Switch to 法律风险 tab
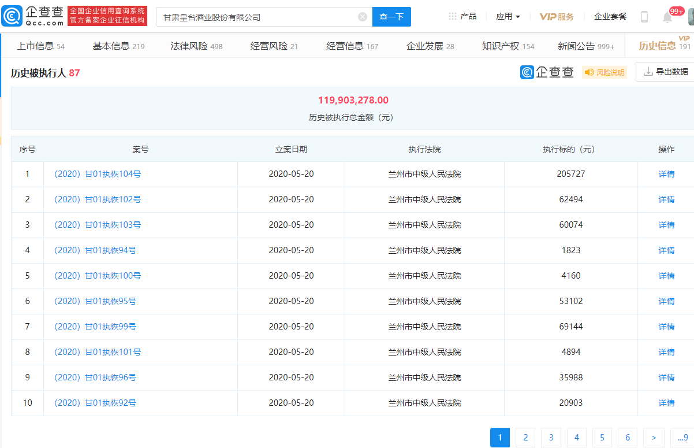Image resolution: width=694 pixels, height=448 pixels. 196,46
